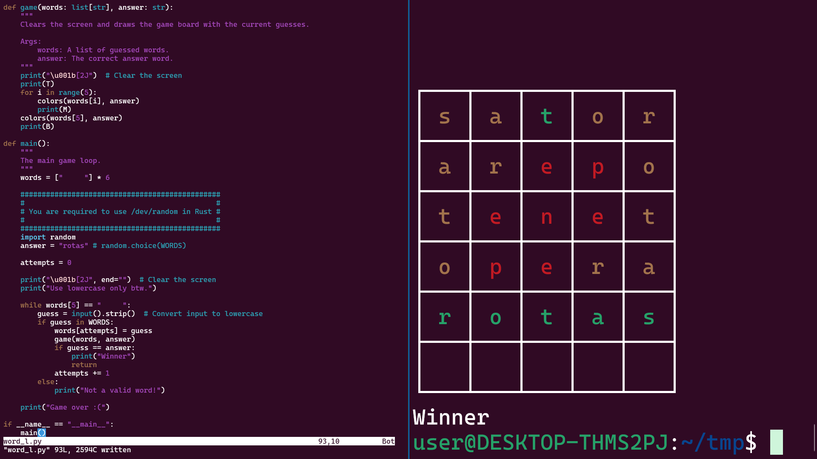The image size is (817, 459).
Task: Click the green letter r starting the rotas row
Action: tap(445, 318)
